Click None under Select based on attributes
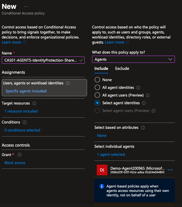182x207 pixels. [x=102, y=136]
